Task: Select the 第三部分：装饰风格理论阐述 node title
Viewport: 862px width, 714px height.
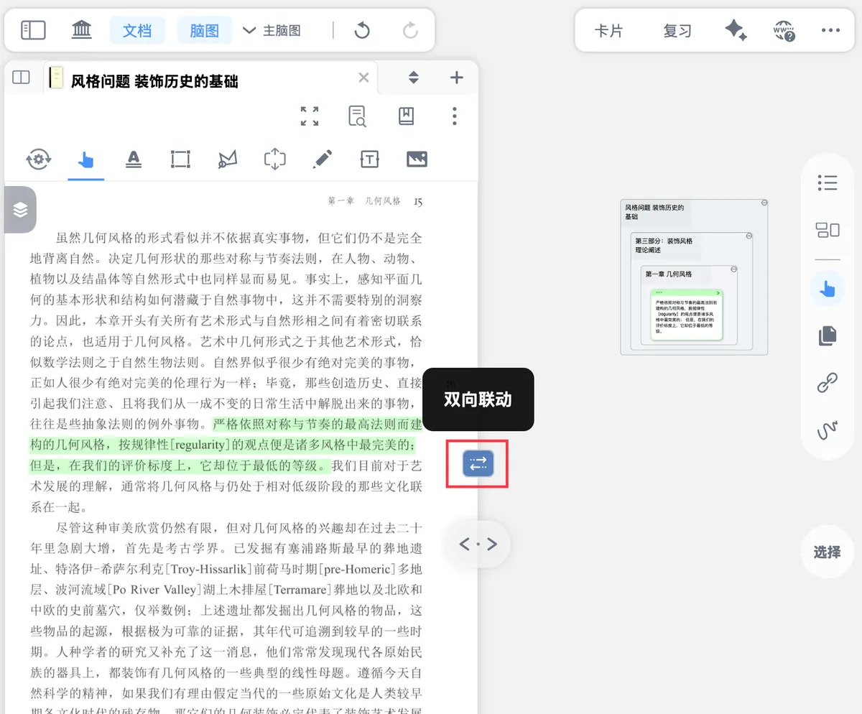Action: [664, 246]
